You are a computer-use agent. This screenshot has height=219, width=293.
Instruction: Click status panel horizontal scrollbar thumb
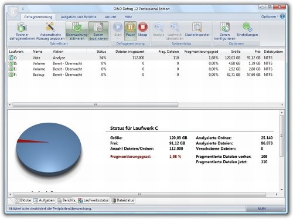tap(139, 194)
